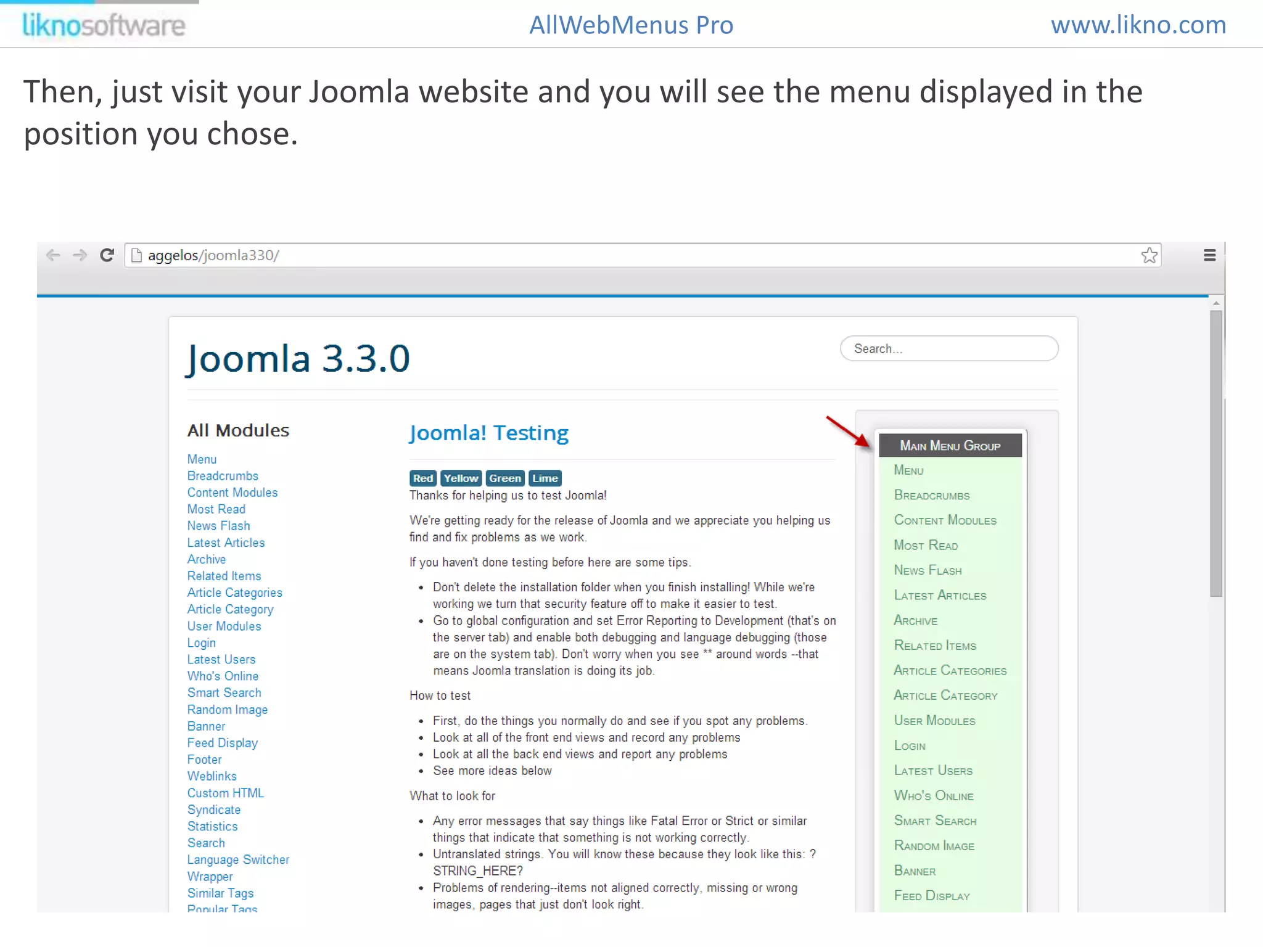Bookmark page with the star icon
The image size is (1263, 947).
pyautogui.click(x=1149, y=255)
